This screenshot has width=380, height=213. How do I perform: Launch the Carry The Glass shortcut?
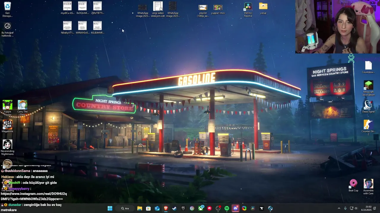coord(22,108)
